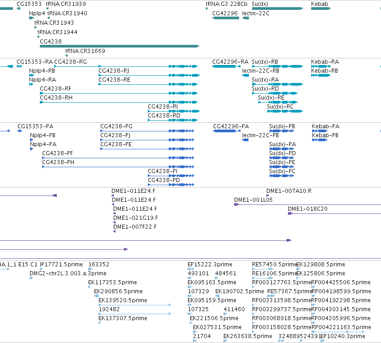Click the Nplp4 gene label

click(37, 13)
